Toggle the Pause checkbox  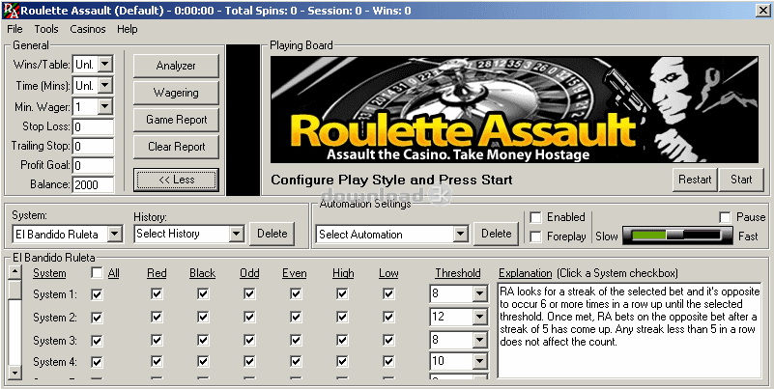click(x=725, y=217)
